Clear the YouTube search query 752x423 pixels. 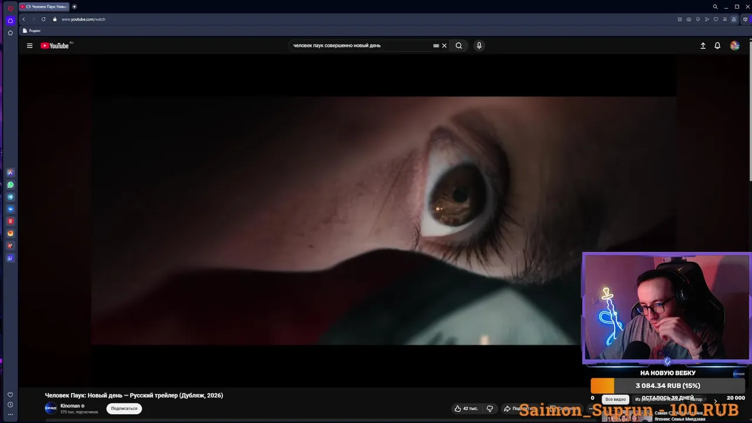click(x=444, y=46)
